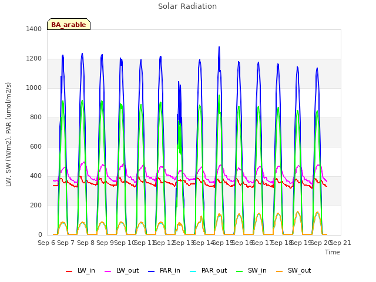Click the 200 y-axis tick label
376x282 pixels.
[x=36, y=205]
